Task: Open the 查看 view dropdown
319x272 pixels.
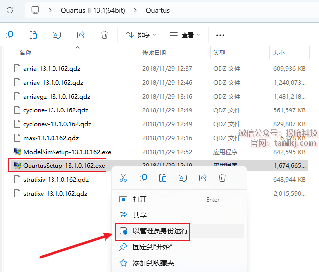Action: pos(185,35)
